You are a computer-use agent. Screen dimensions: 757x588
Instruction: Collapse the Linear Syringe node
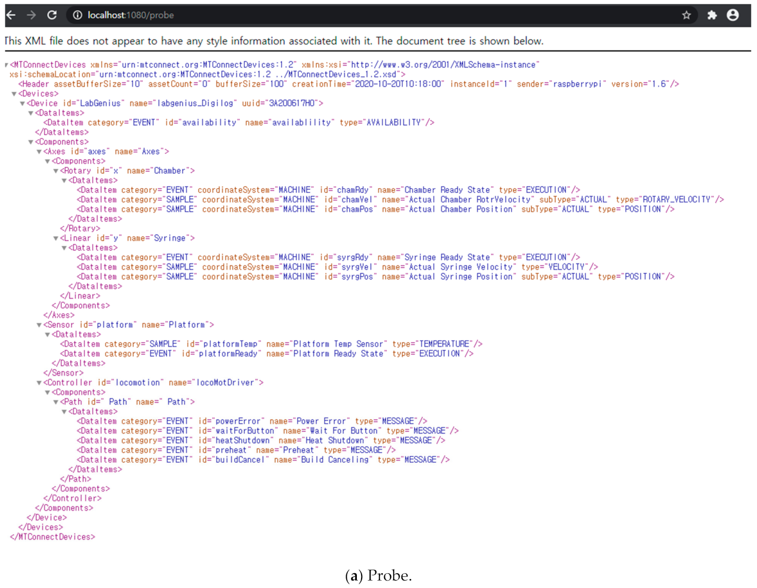point(56,238)
